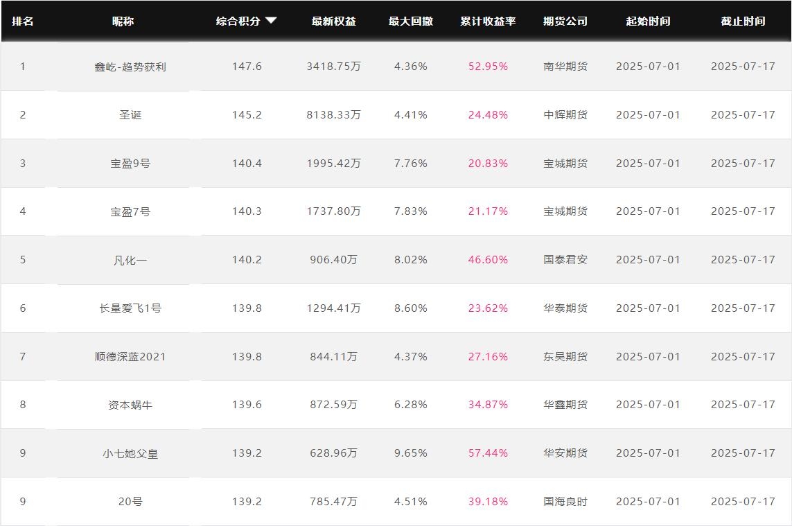
Task: Select equity value 1995.42万
Action: 334,164
